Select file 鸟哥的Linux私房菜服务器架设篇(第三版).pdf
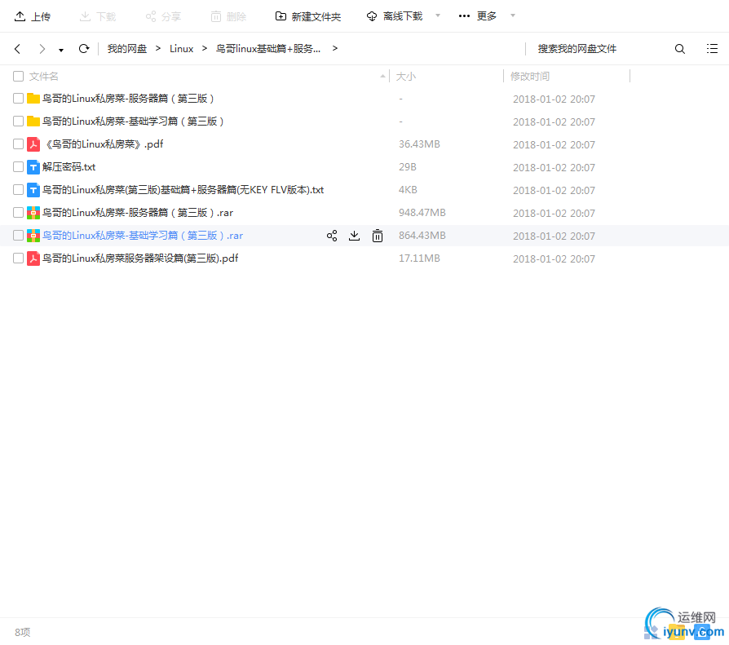The height and width of the screenshot is (645, 729). [x=140, y=258]
